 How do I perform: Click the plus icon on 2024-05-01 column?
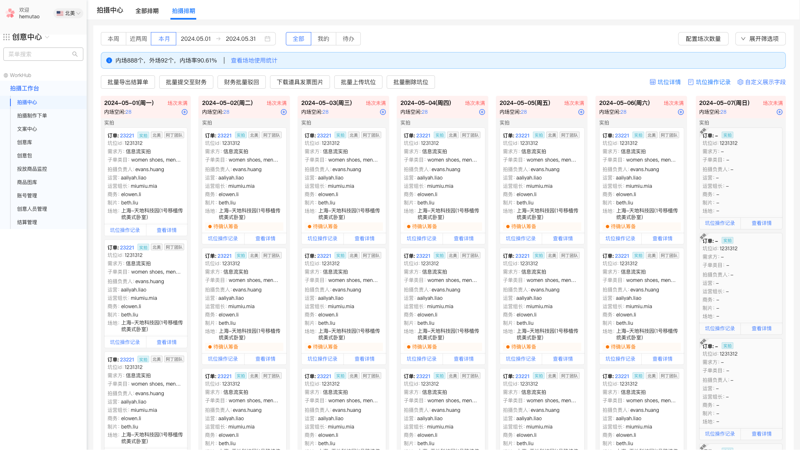185,112
